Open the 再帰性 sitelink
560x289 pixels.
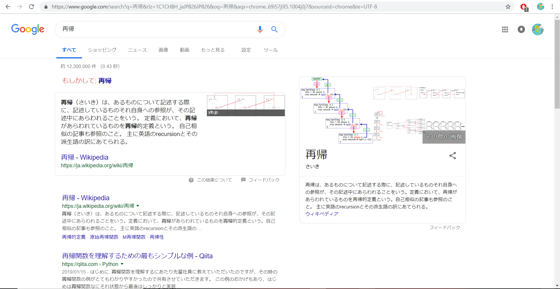point(157,237)
